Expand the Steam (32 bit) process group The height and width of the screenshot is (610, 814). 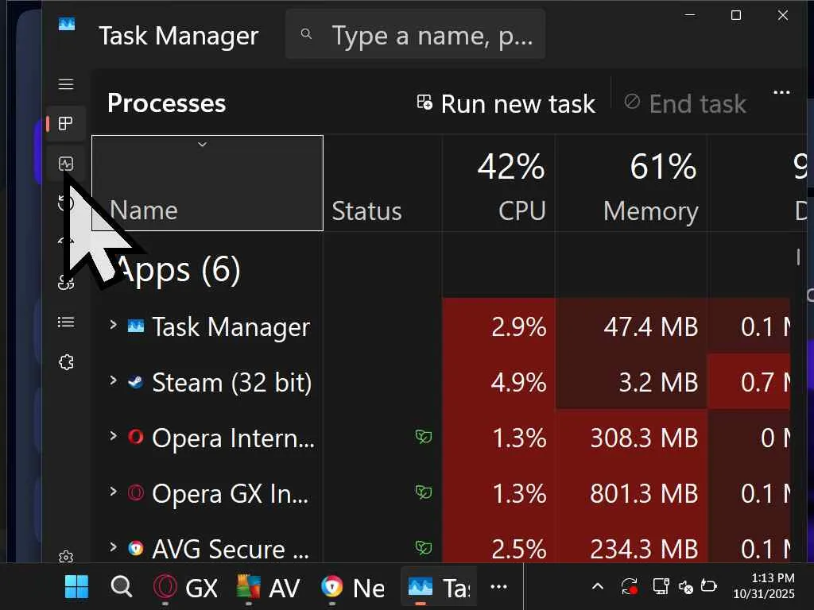click(x=113, y=380)
